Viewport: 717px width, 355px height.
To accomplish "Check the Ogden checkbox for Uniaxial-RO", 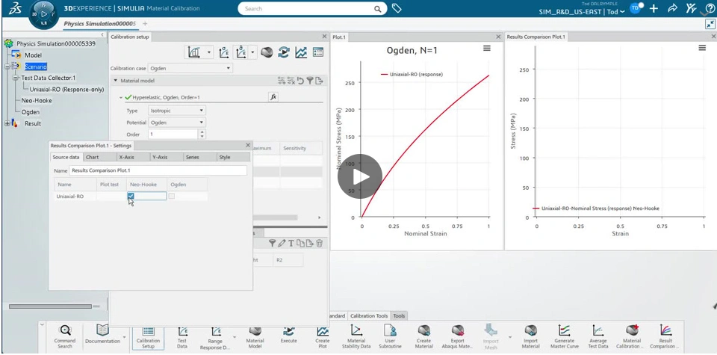I will click(172, 197).
